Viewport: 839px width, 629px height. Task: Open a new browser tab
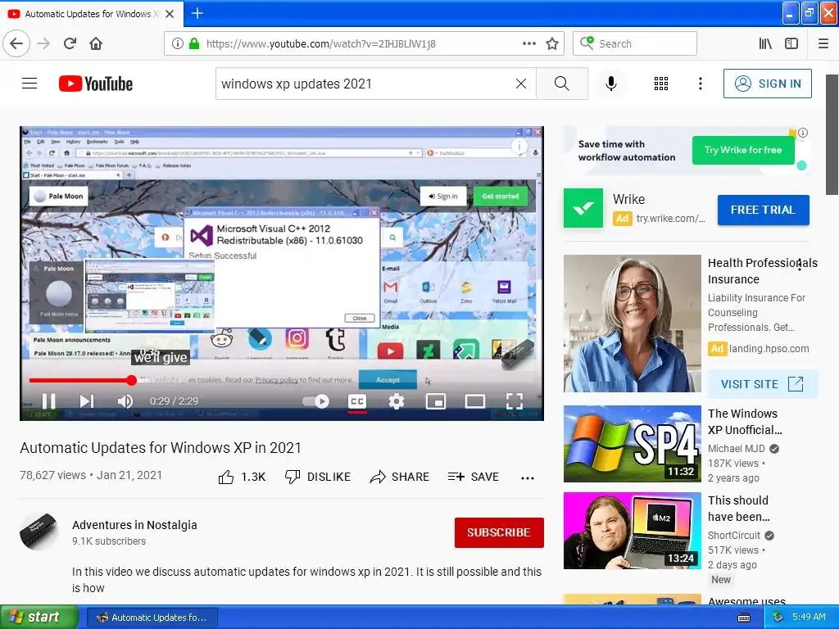pos(197,13)
